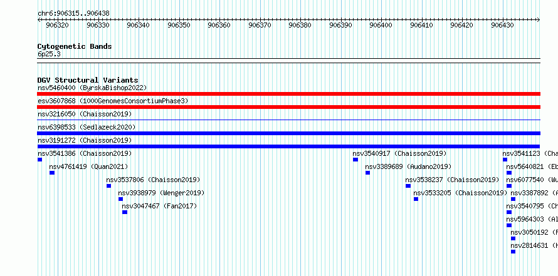This screenshot has width=558, height=276.
Task: Select nsv3938979 (Wenger2019) label
Action: [161, 193]
